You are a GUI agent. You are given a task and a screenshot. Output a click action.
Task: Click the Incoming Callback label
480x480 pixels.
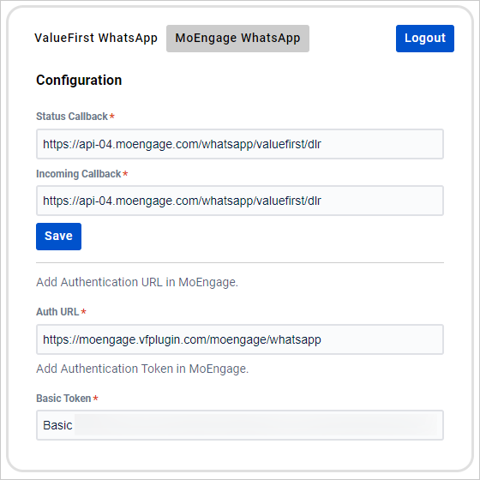pos(79,174)
